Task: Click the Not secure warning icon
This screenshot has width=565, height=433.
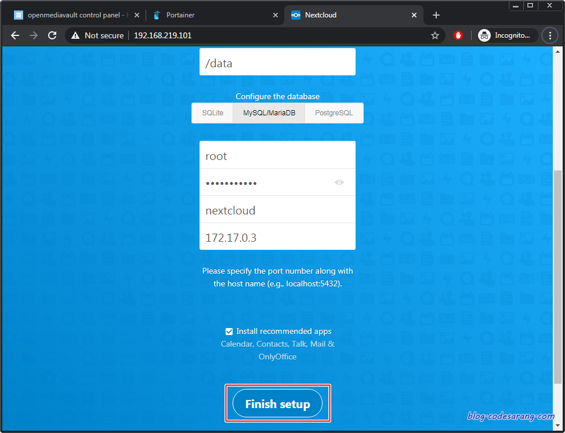Action: pyautogui.click(x=75, y=35)
